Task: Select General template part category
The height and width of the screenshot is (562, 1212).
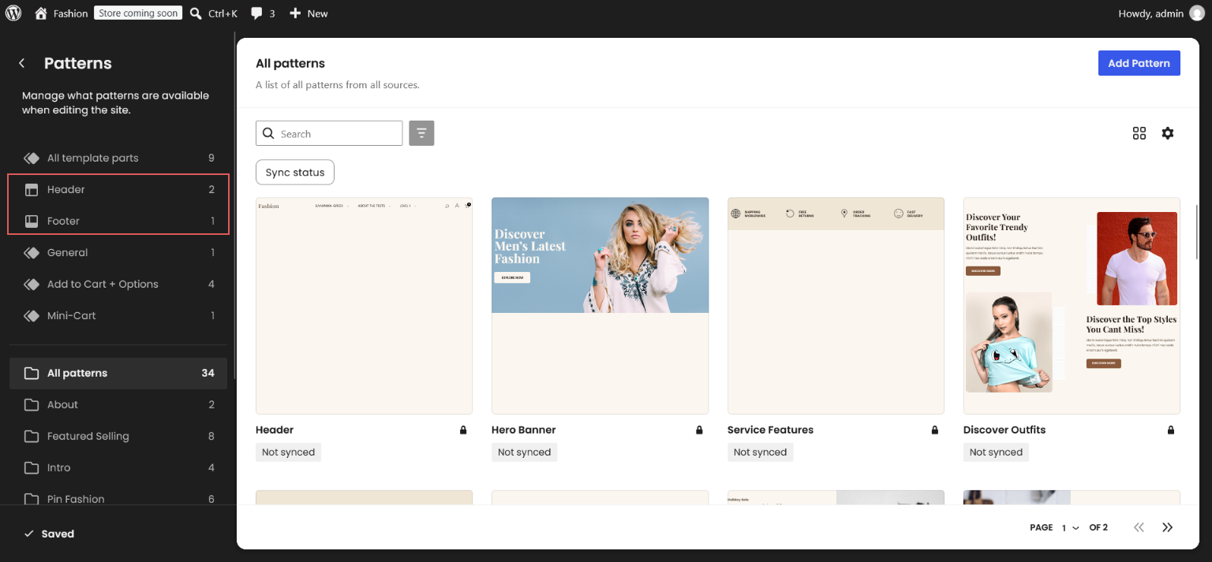Action: pos(118,252)
